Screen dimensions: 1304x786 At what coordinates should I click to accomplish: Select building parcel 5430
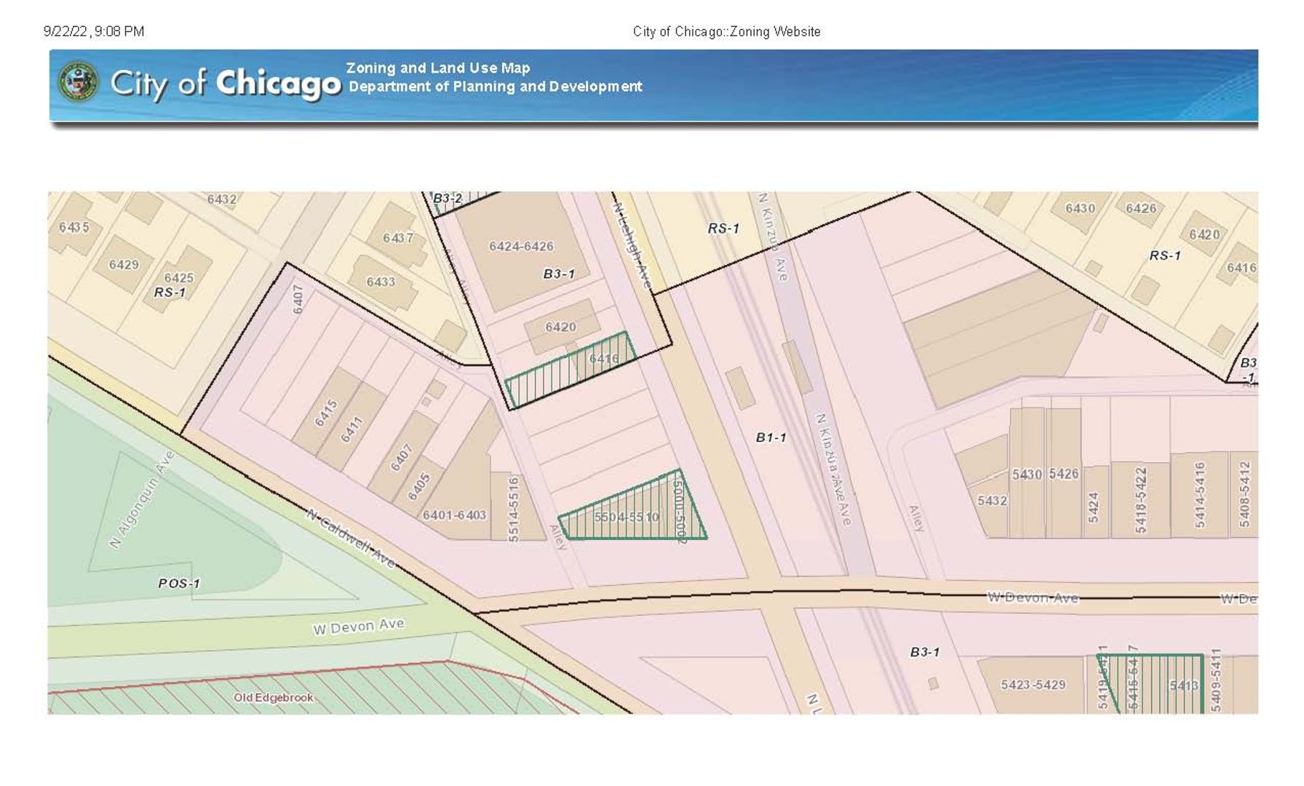(x=1026, y=475)
